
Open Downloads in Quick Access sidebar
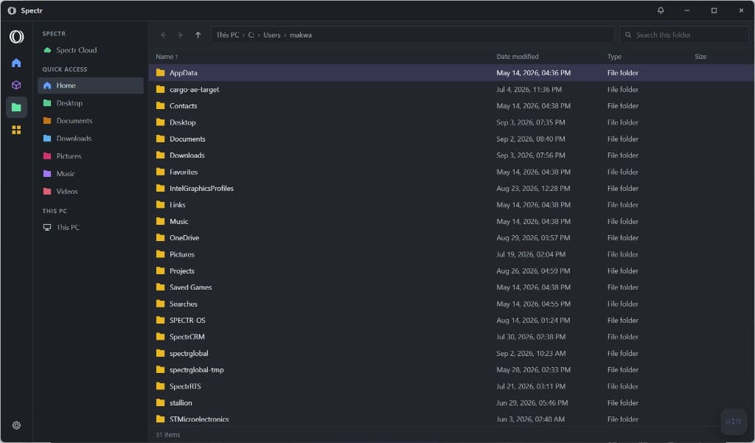coord(91,139)
